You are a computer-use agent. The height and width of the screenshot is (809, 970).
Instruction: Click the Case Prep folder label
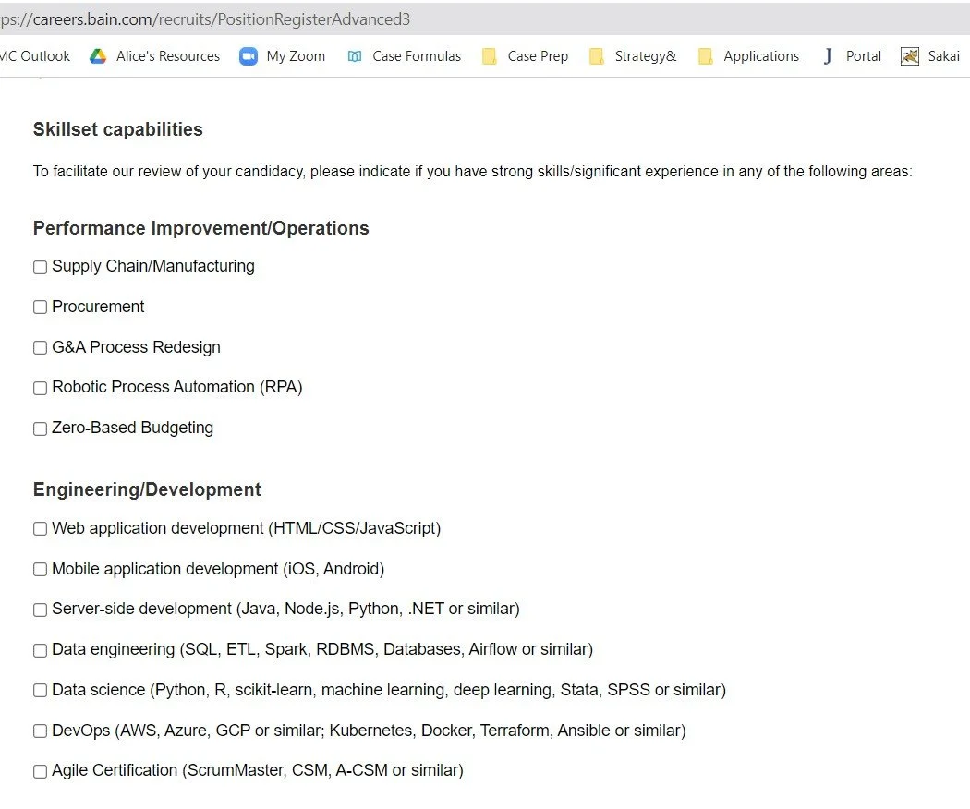click(x=538, y=56)
